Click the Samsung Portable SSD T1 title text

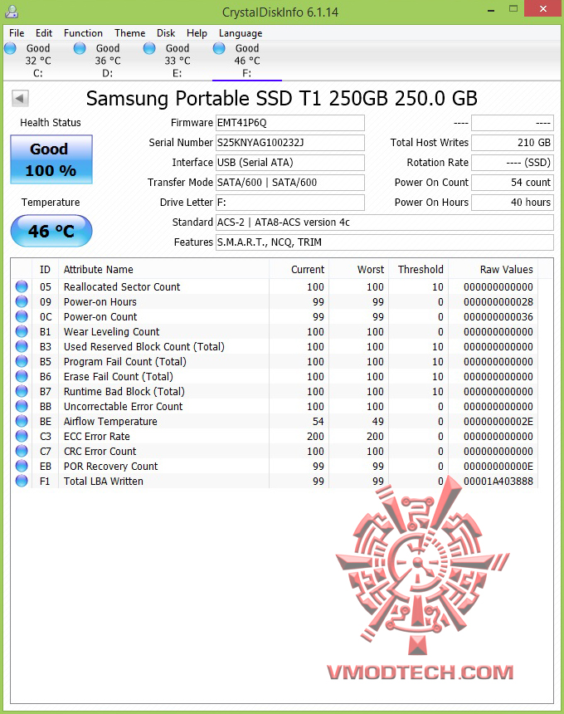pyautogui.click(x=281, y=98)
